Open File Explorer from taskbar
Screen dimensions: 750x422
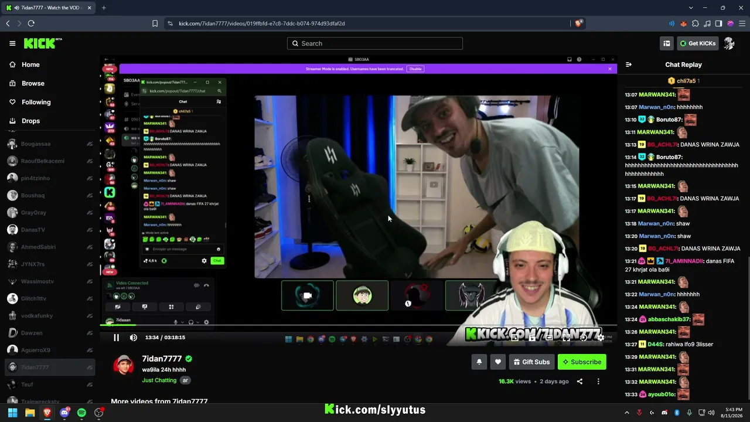pyautogui.click(x=30, y=413)
